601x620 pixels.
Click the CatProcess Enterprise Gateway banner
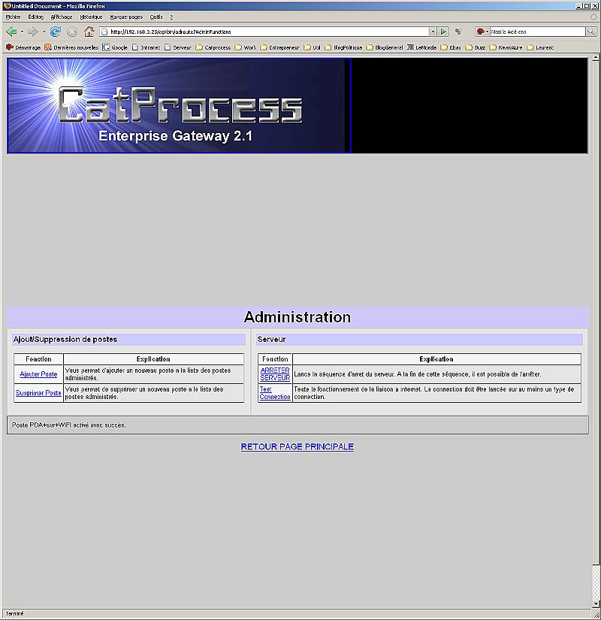(179, 105)
